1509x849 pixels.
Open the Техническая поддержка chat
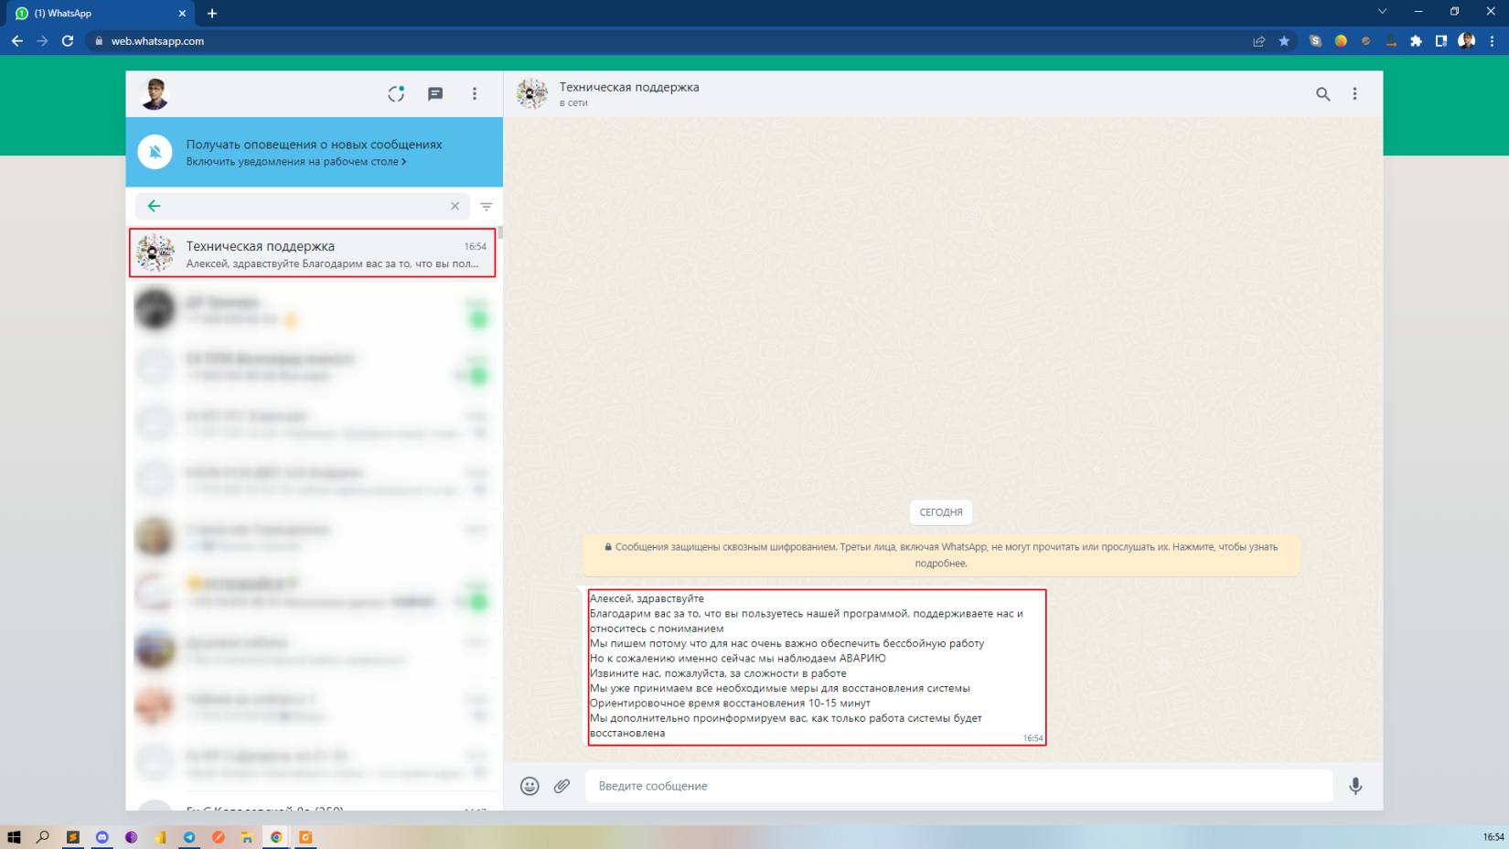(313, 253)
